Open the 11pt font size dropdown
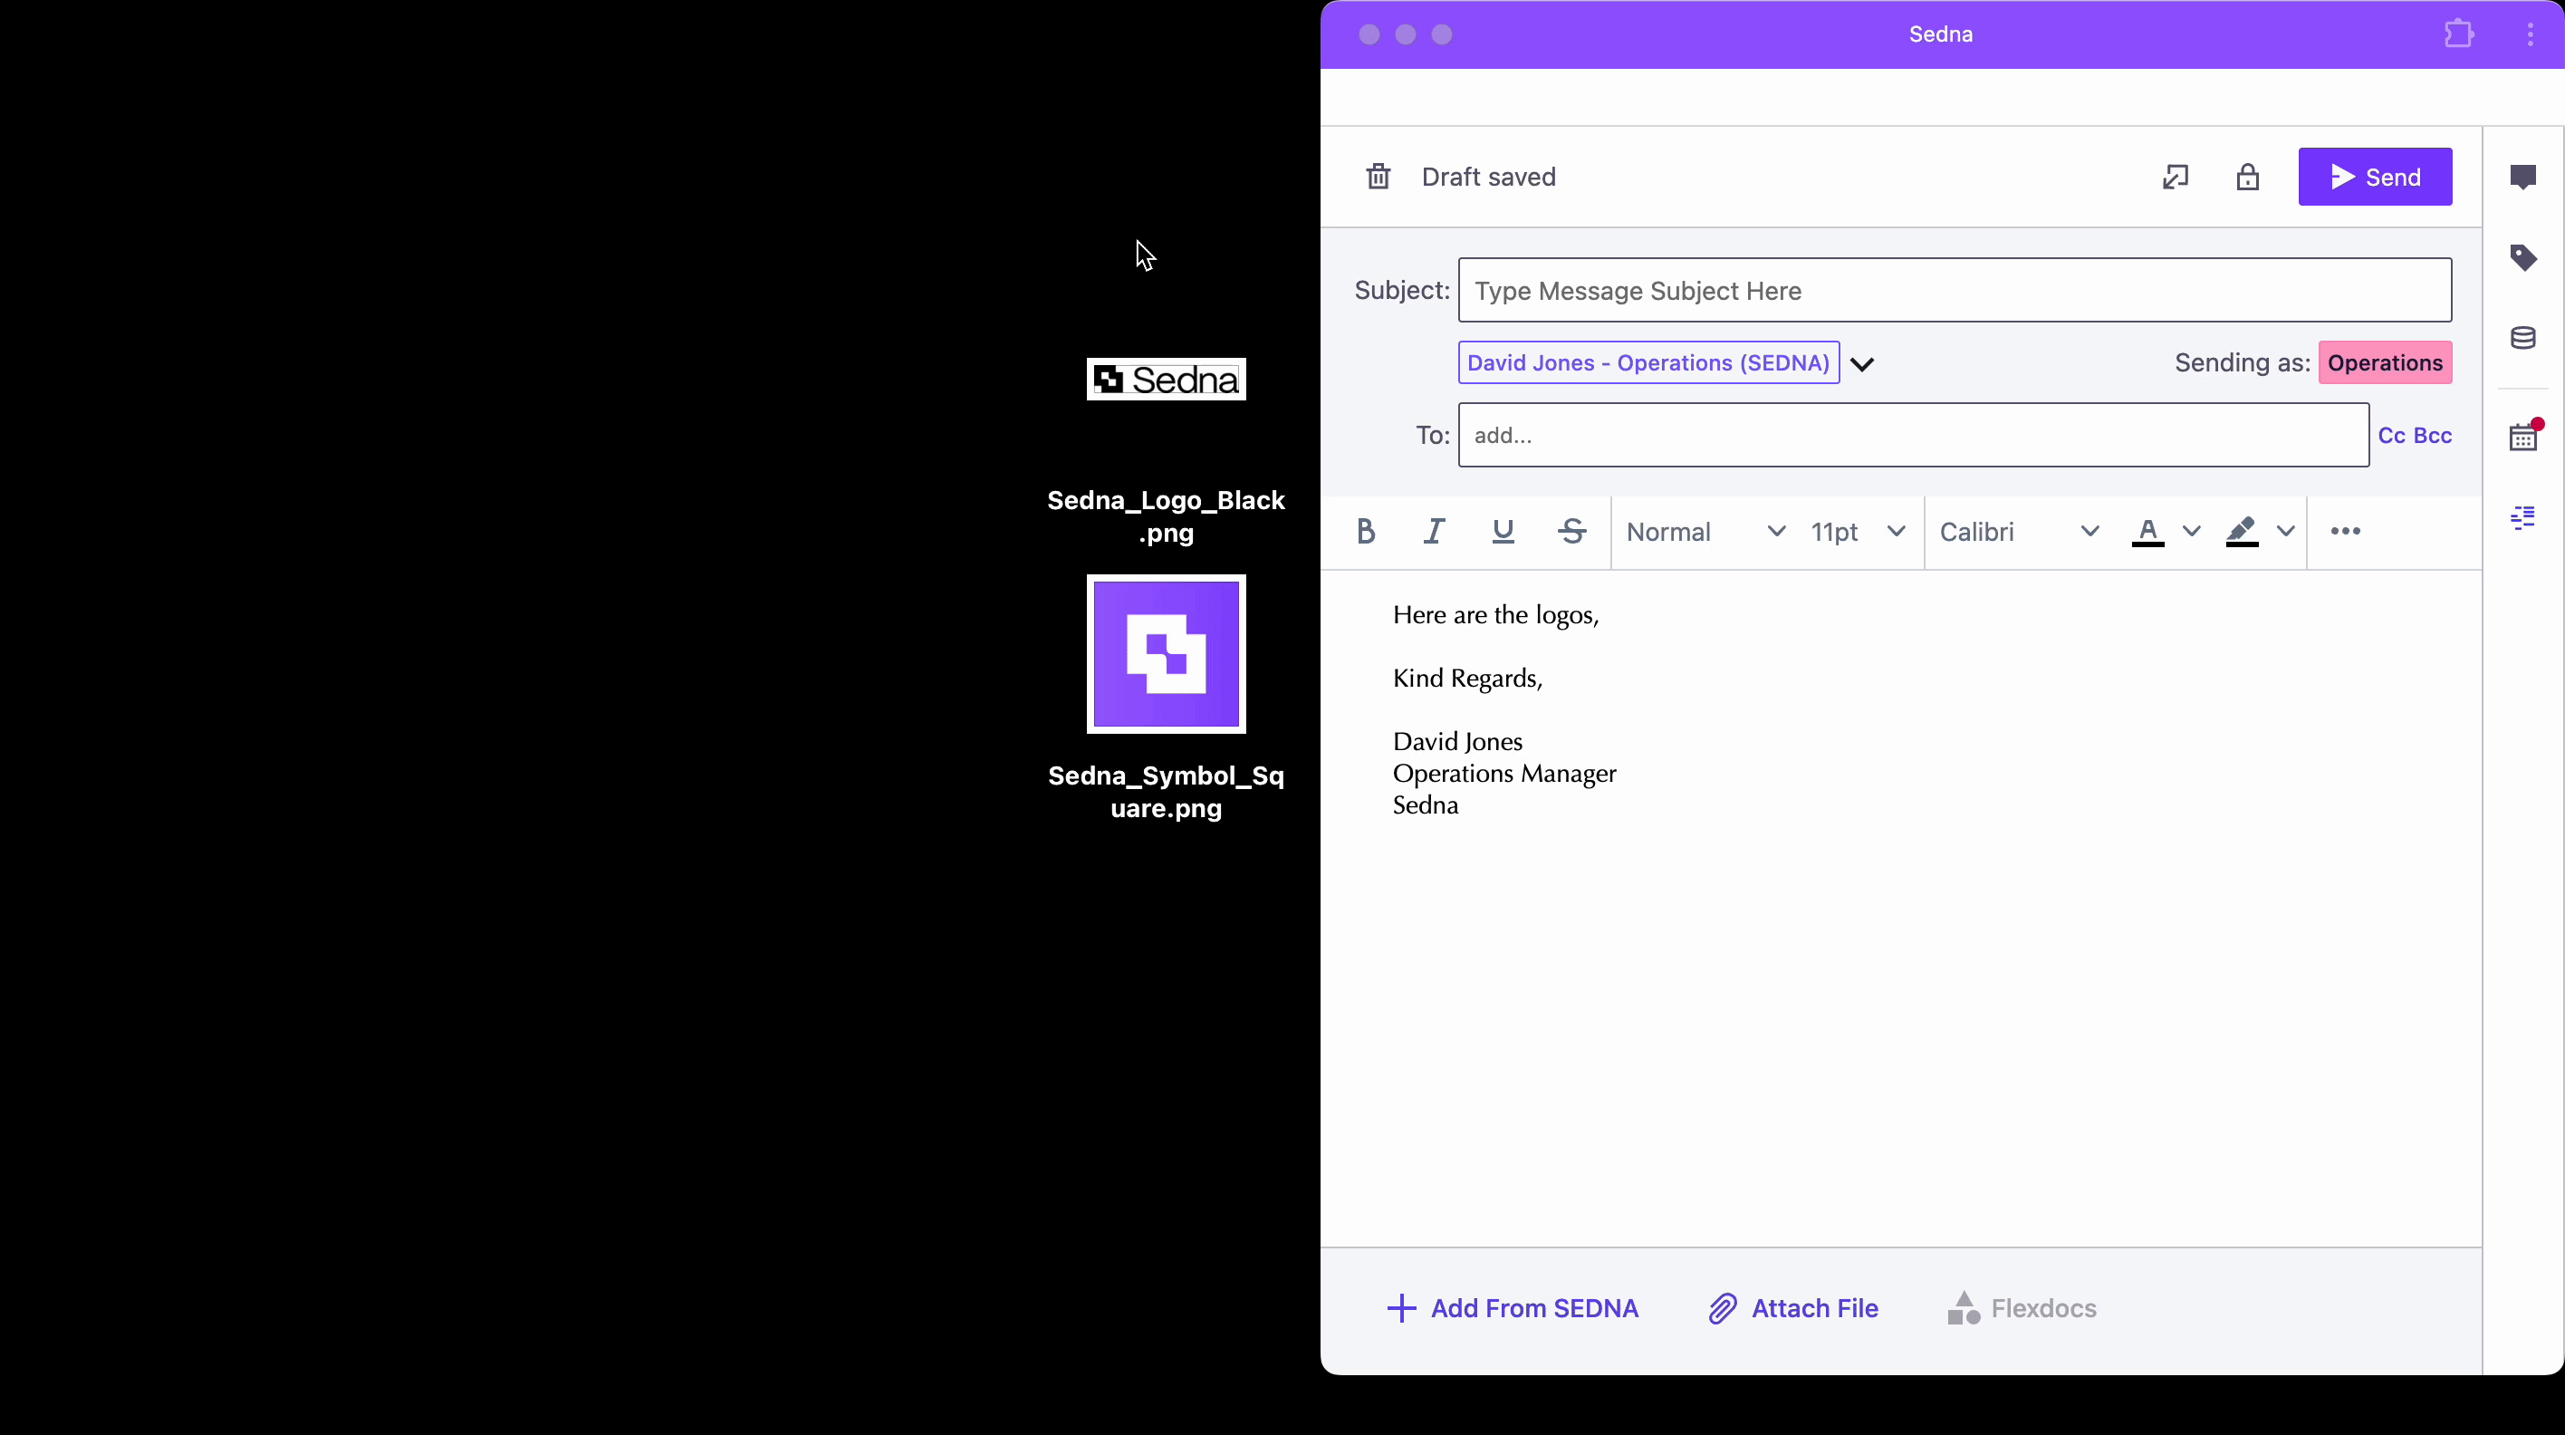Image resolution: width=2565 pixels, height=1435 pixels. pos(1858,532)
